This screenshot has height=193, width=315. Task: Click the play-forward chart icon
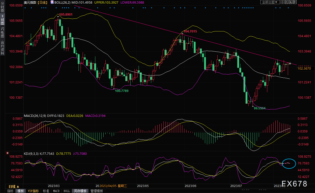click(290, 2)
